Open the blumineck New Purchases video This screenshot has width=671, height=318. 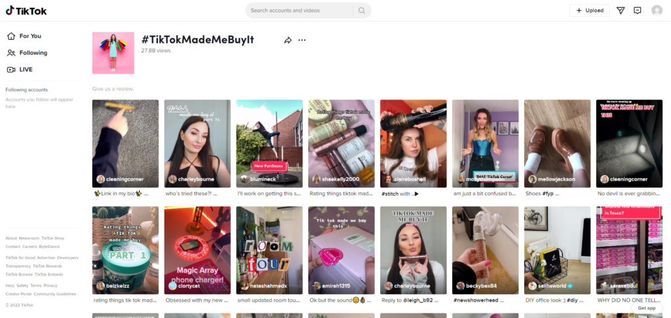269,143
